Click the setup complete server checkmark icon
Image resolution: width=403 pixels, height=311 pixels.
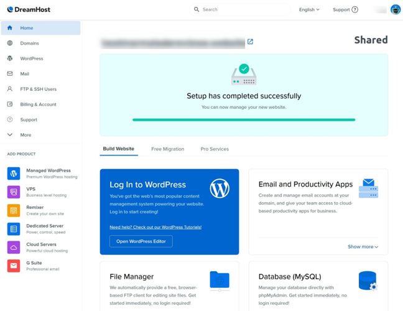(244, 75)
